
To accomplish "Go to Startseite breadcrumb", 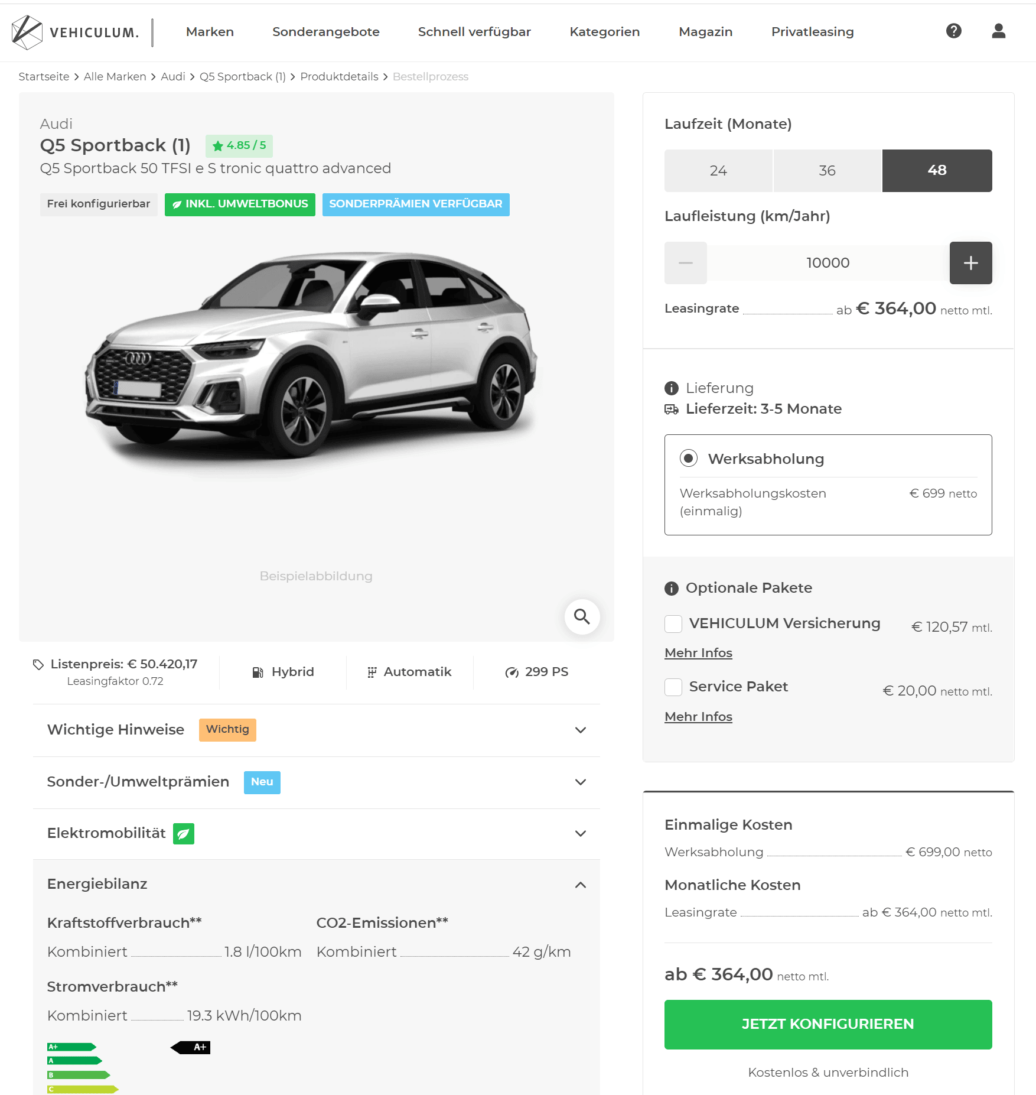I will tap(44, 77).
